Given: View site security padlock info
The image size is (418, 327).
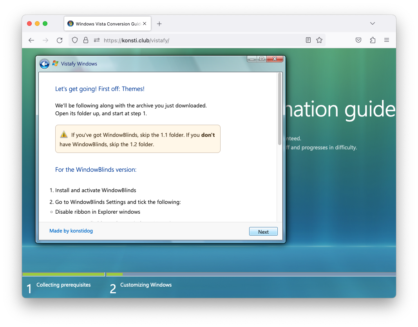Looking at the screenshot, I should pos(85,40).
